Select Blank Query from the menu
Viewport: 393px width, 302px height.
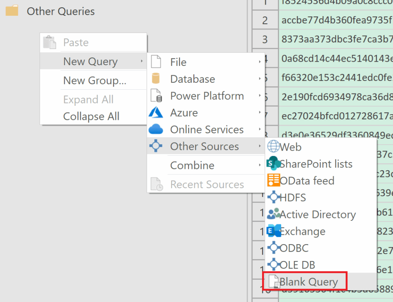[x=309, y=282]
